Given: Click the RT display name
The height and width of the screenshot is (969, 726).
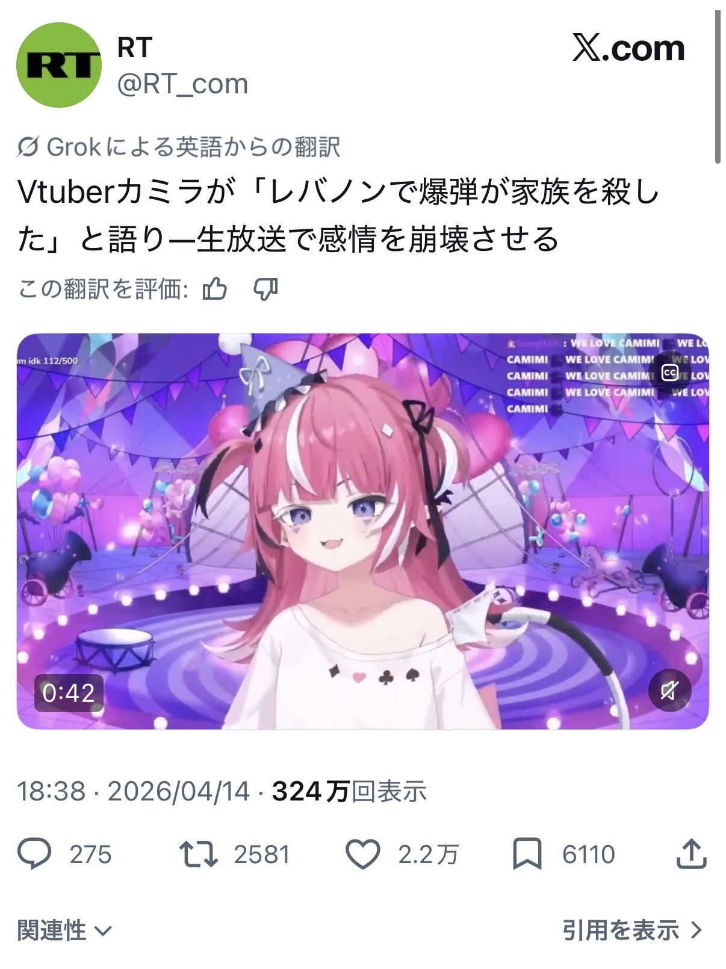Looking at the screenshot, I should (x=135, y=48).
